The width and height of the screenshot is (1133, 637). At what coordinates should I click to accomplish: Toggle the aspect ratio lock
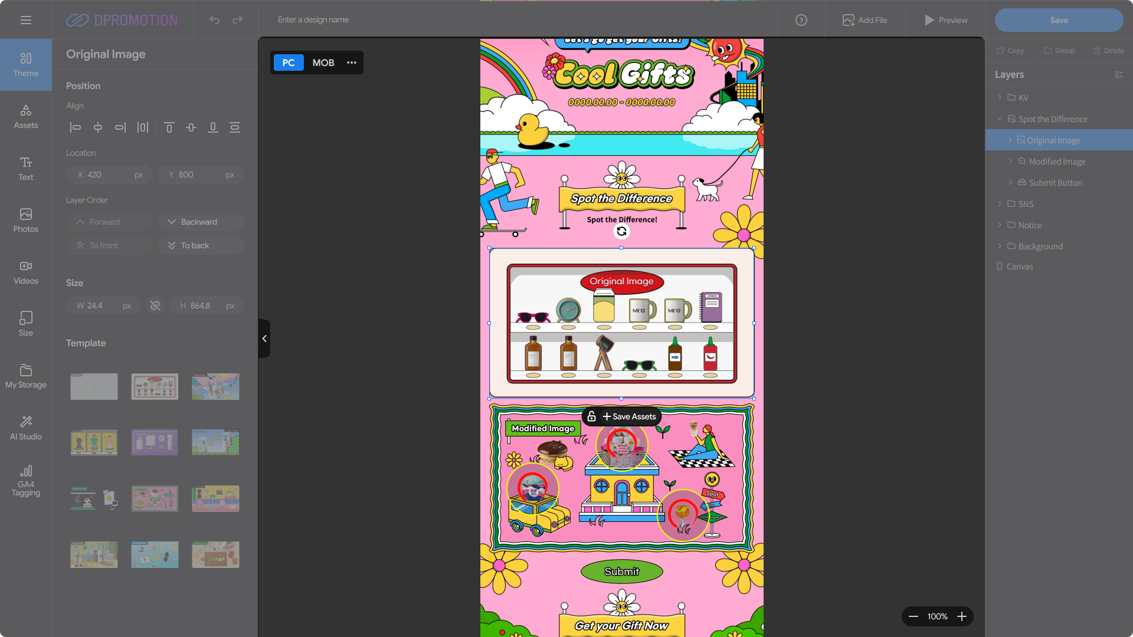tap(155, 306)
